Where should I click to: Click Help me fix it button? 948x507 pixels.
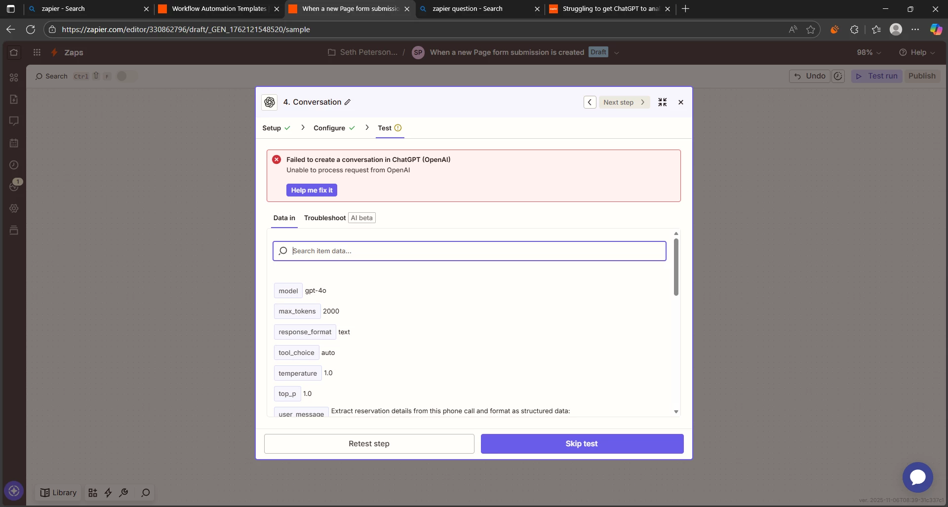[312, 190]
